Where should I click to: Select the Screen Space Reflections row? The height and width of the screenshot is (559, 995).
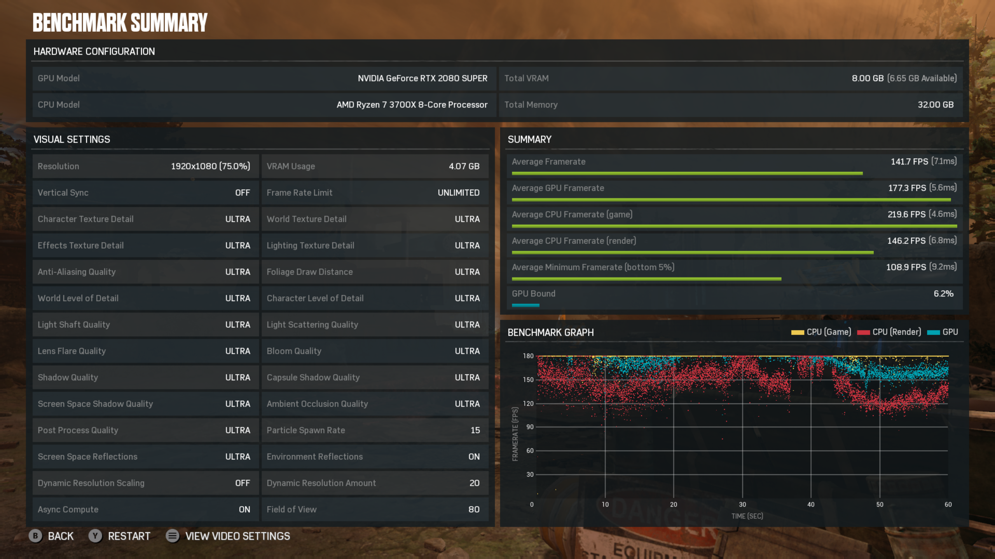145,457
